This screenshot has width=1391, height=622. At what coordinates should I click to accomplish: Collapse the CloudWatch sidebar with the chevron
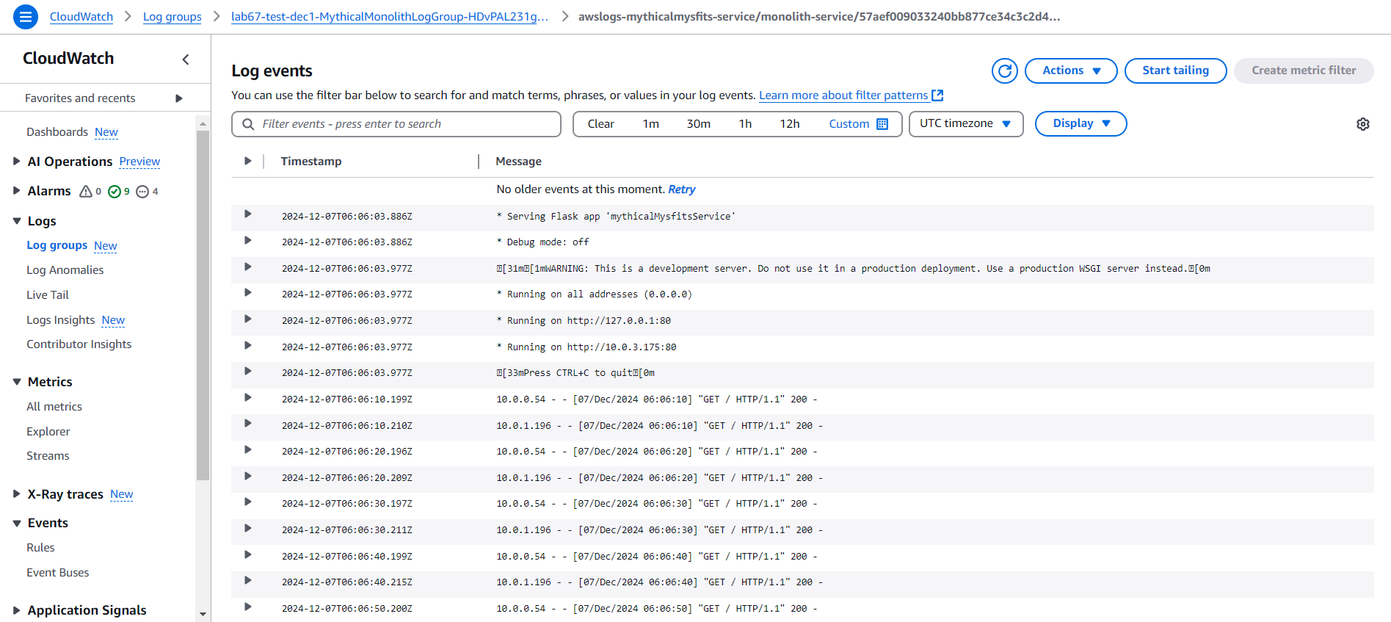[186, 59]
